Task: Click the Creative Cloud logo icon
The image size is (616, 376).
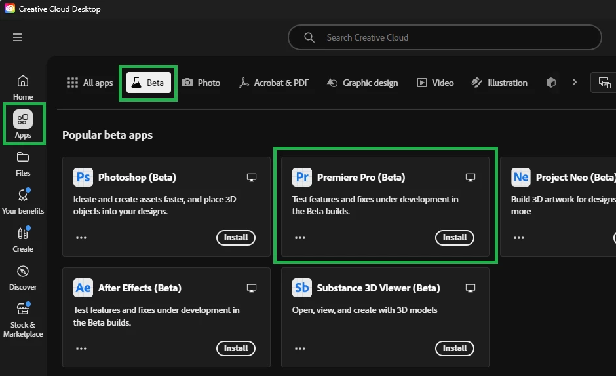Action: pos(10,9)
